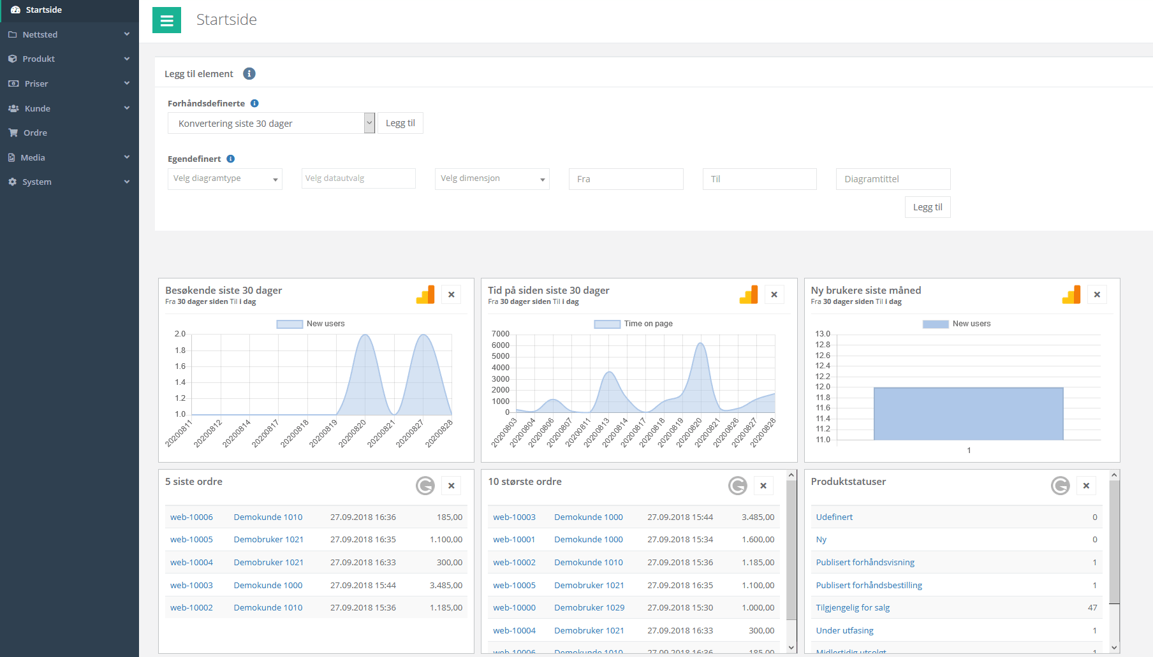Toggle the green hamburger menu button
This screenshot has height=657, width=1153.
coord(166,20)
